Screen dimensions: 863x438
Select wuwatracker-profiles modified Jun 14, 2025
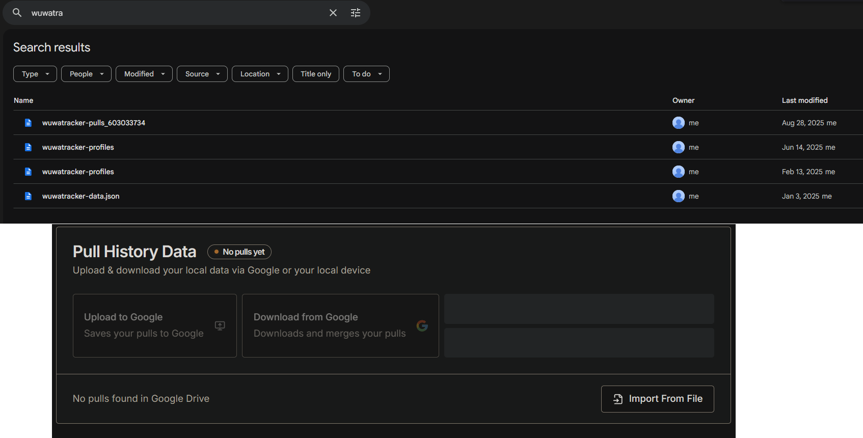coord(78,147)
